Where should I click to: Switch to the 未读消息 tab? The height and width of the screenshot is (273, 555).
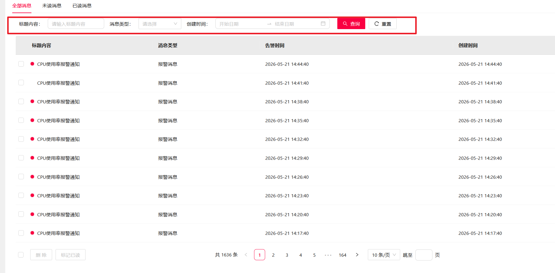point(52,6)
